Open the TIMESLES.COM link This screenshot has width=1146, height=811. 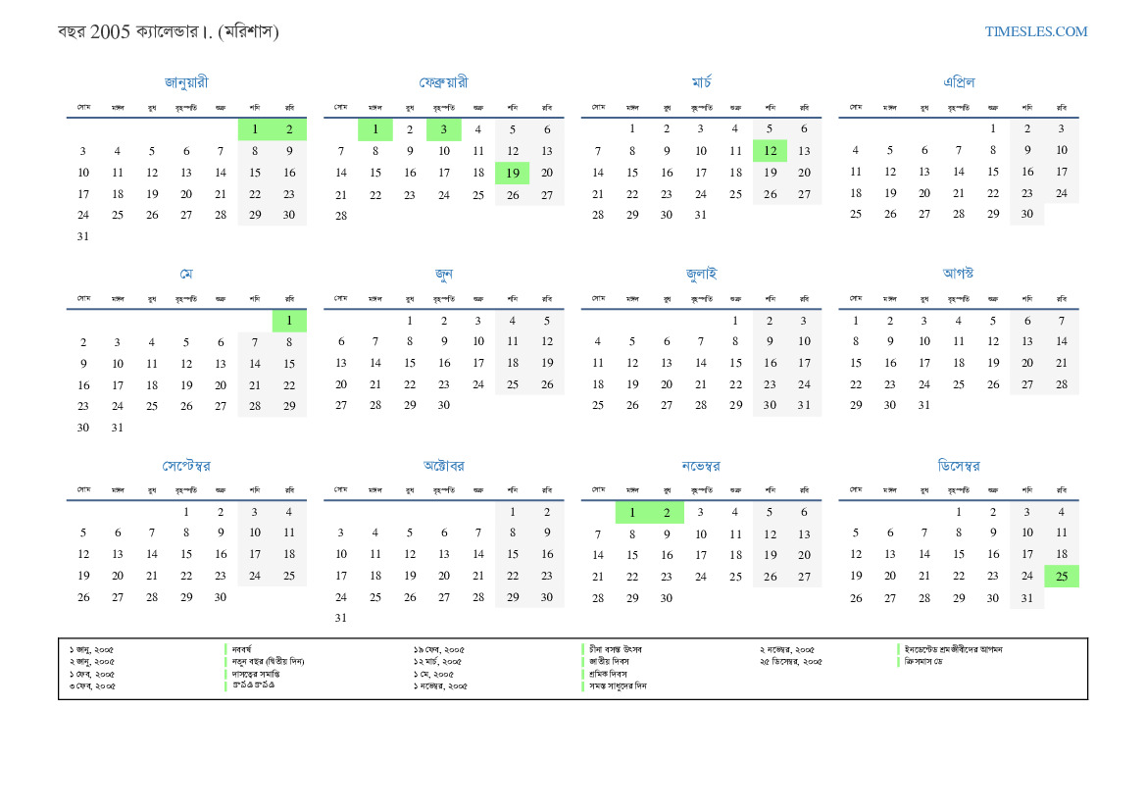pos(1035,31)
